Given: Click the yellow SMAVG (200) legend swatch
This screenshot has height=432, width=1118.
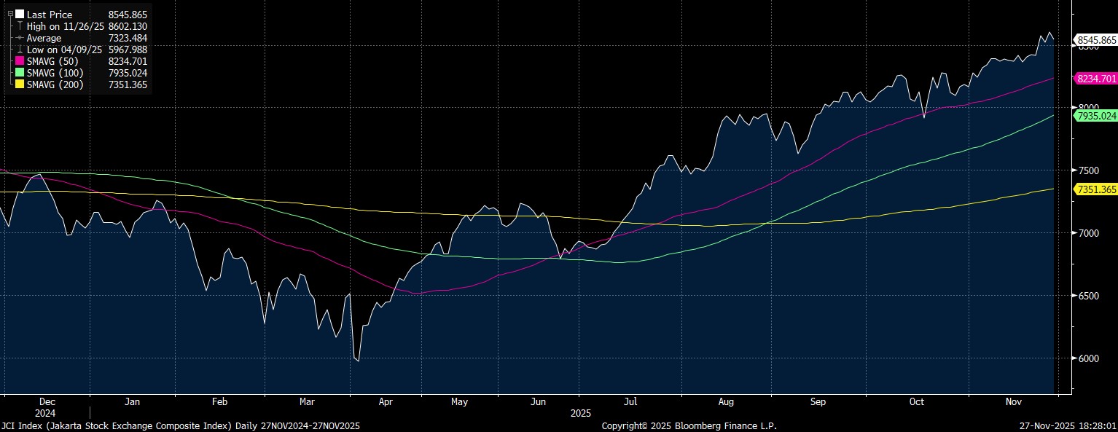Looking at the screenshot, I should tap(20, 85).
